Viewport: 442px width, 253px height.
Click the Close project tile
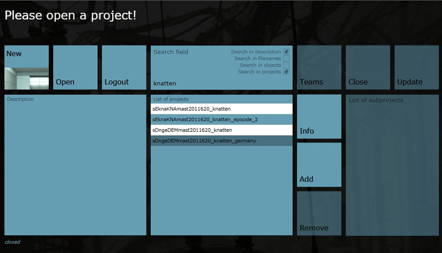point(367,67)
